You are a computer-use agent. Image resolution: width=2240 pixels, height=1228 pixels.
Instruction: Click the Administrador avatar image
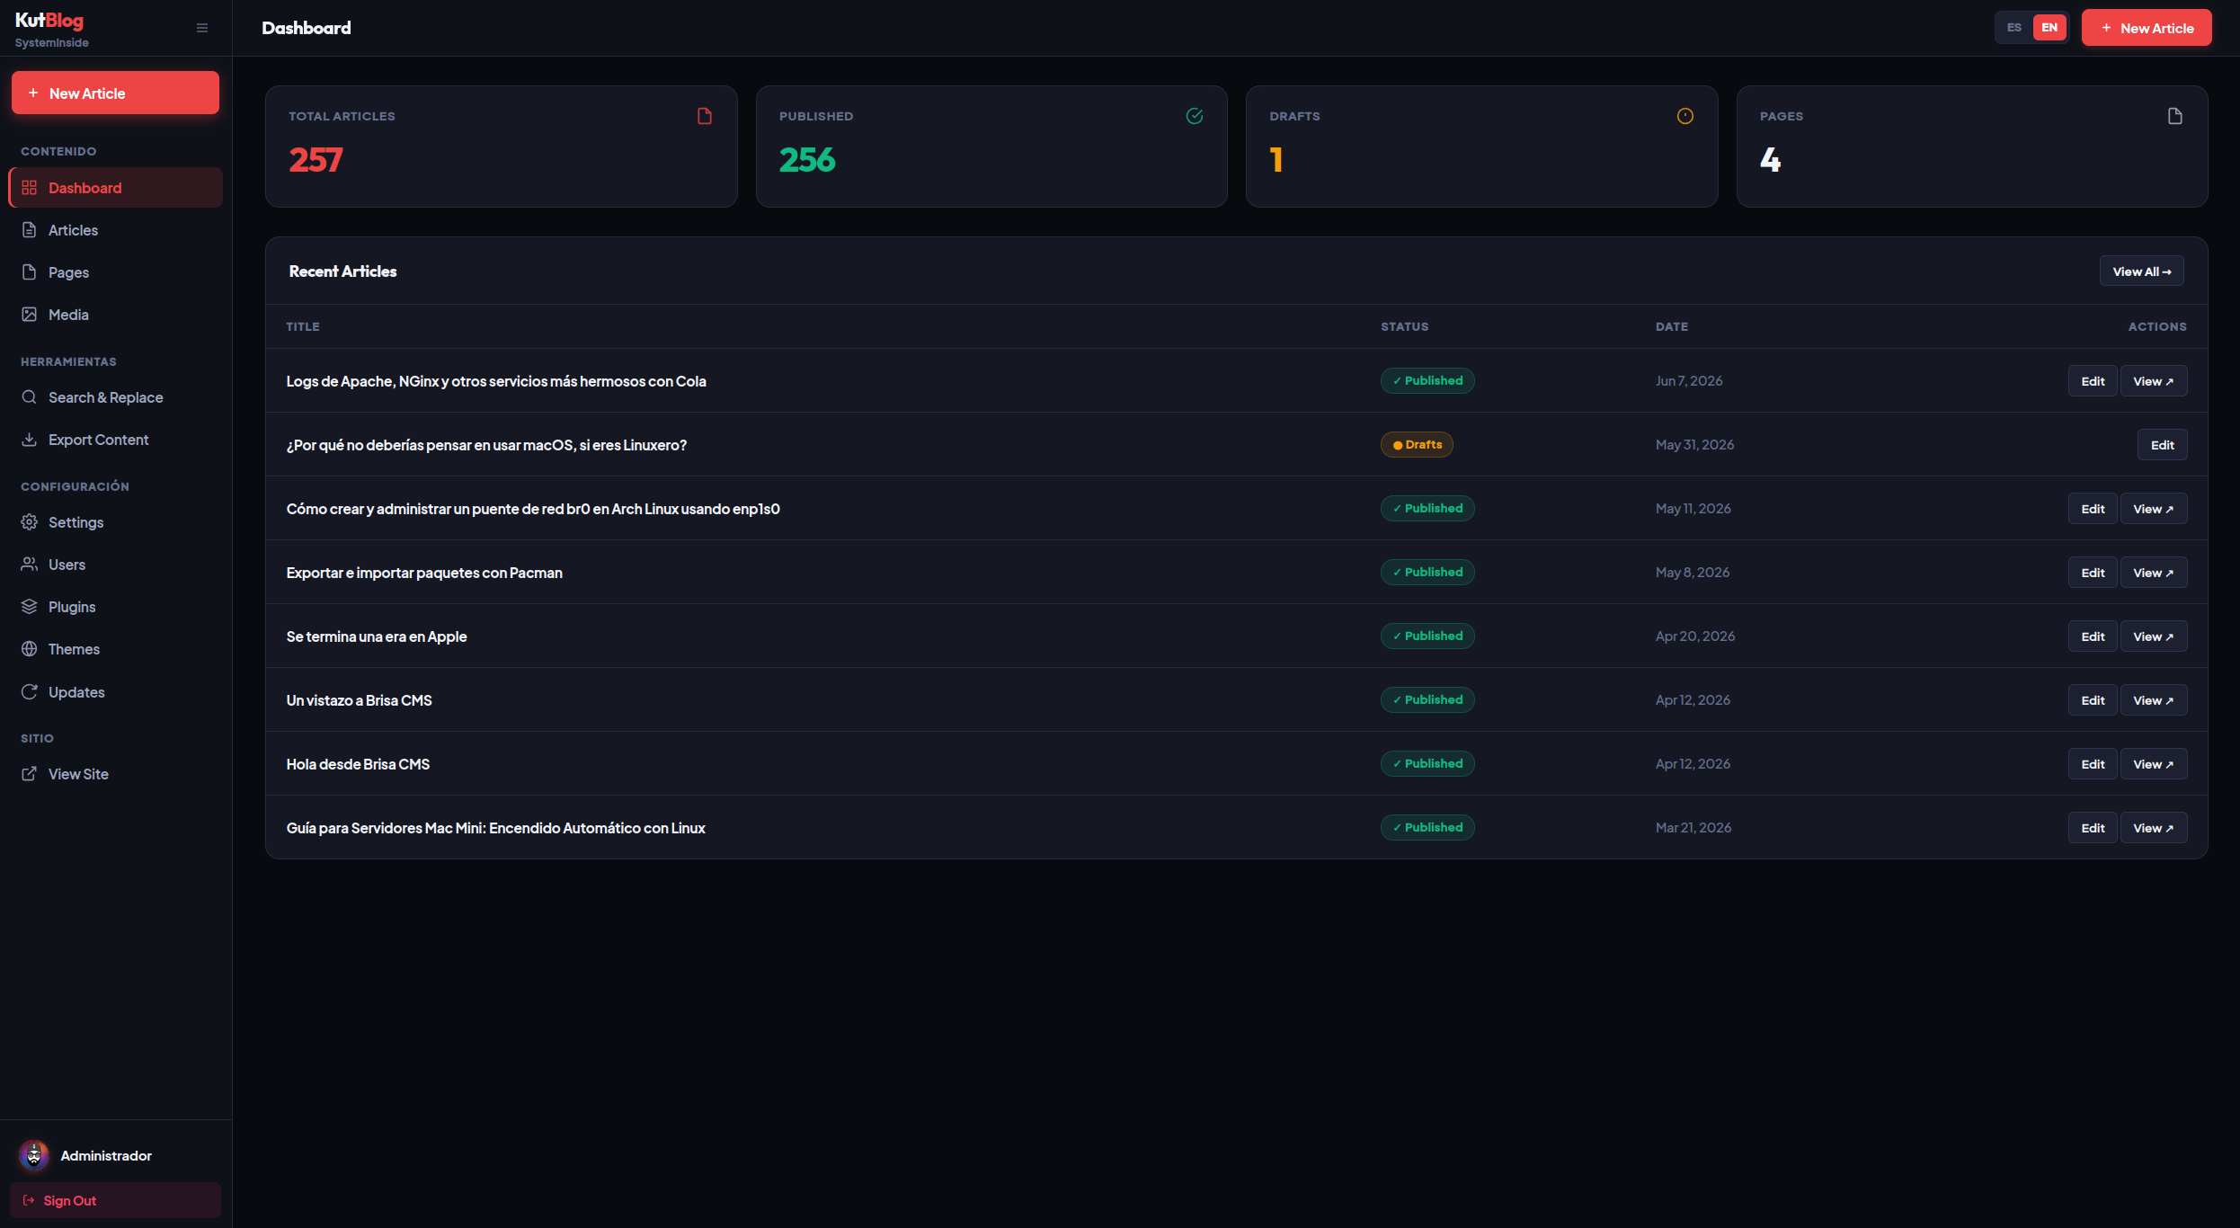pos(34,1155)
